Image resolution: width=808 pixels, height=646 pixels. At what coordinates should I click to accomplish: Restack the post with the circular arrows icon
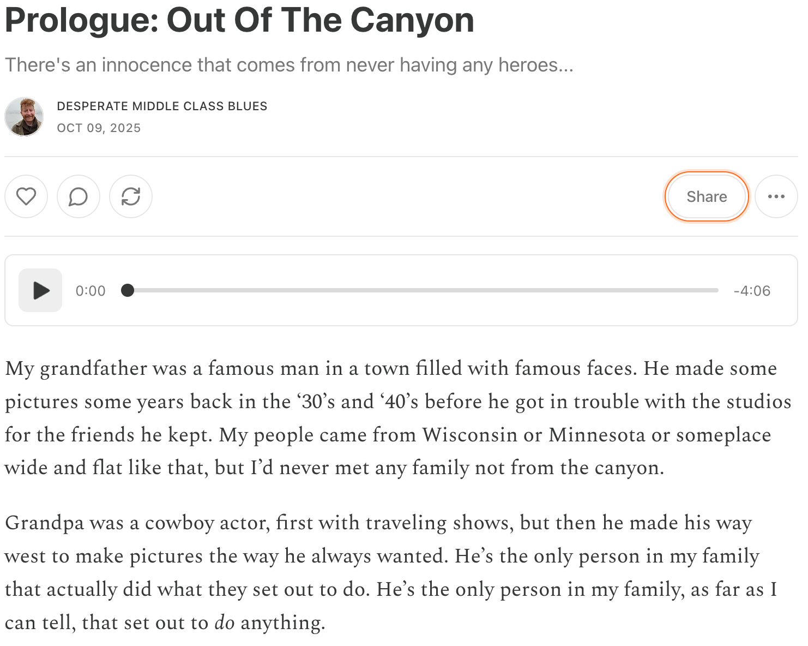click(131, 196)
